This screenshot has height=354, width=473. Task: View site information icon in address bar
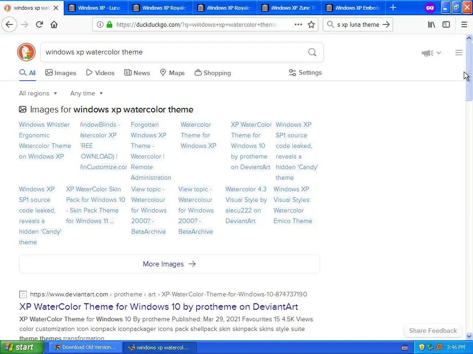(x=100, y=24)
